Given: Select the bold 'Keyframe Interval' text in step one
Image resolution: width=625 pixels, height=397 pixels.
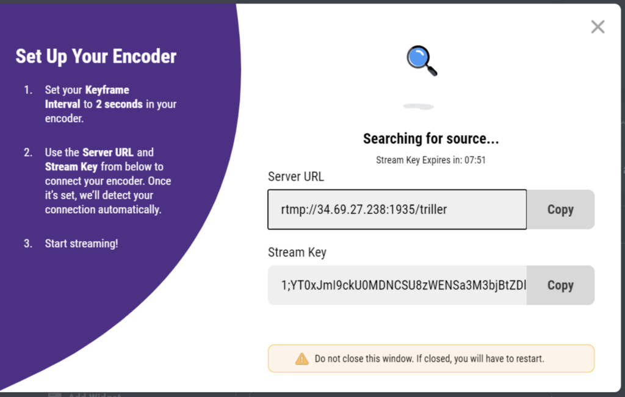Looking at the screenshot, I should (87, 97).
